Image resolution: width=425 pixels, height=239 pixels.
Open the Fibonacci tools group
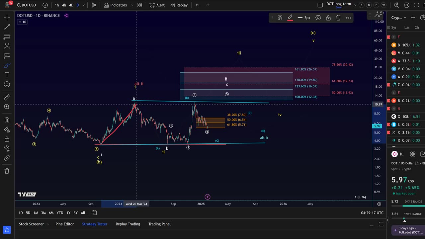click(x=7, y=37)
